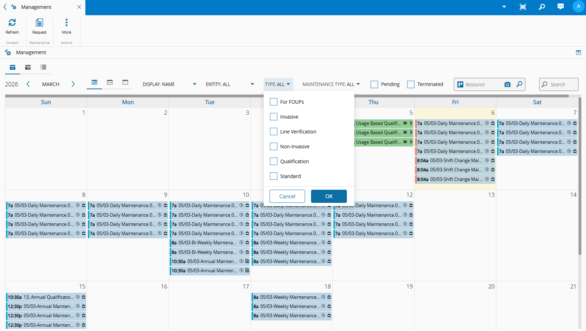This screenshot has width=586, height=331.
Task: Switch to the list view tab
Action: point(43,67)
